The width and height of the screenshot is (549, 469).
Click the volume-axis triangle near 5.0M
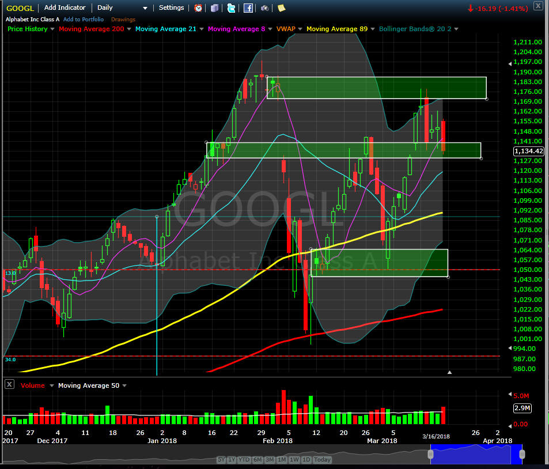510,395
